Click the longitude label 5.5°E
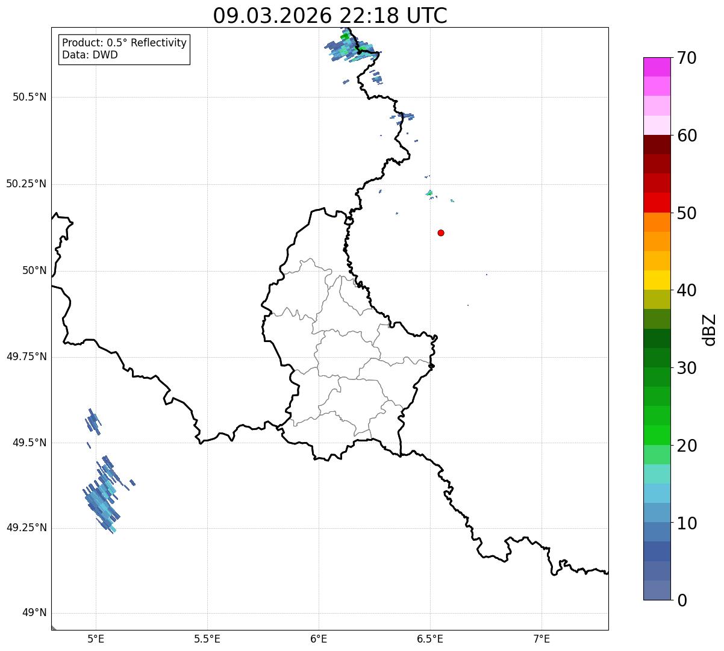 click(207, 638)
